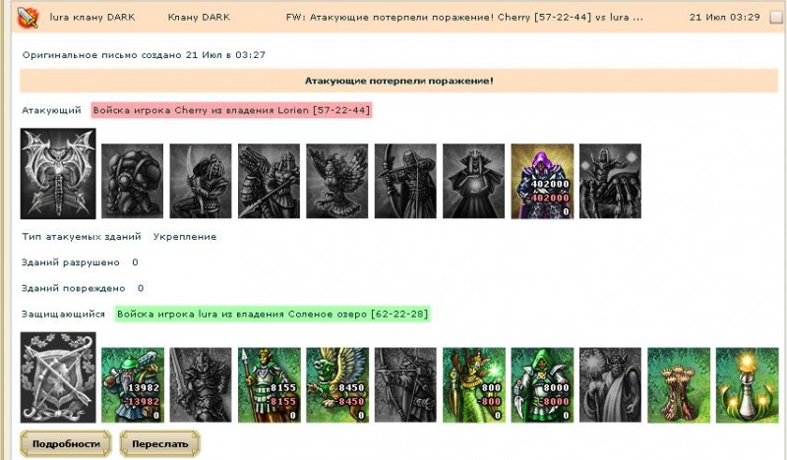Select the druid unit showing 800
787x460 pixels.
(x=474, y=384)
